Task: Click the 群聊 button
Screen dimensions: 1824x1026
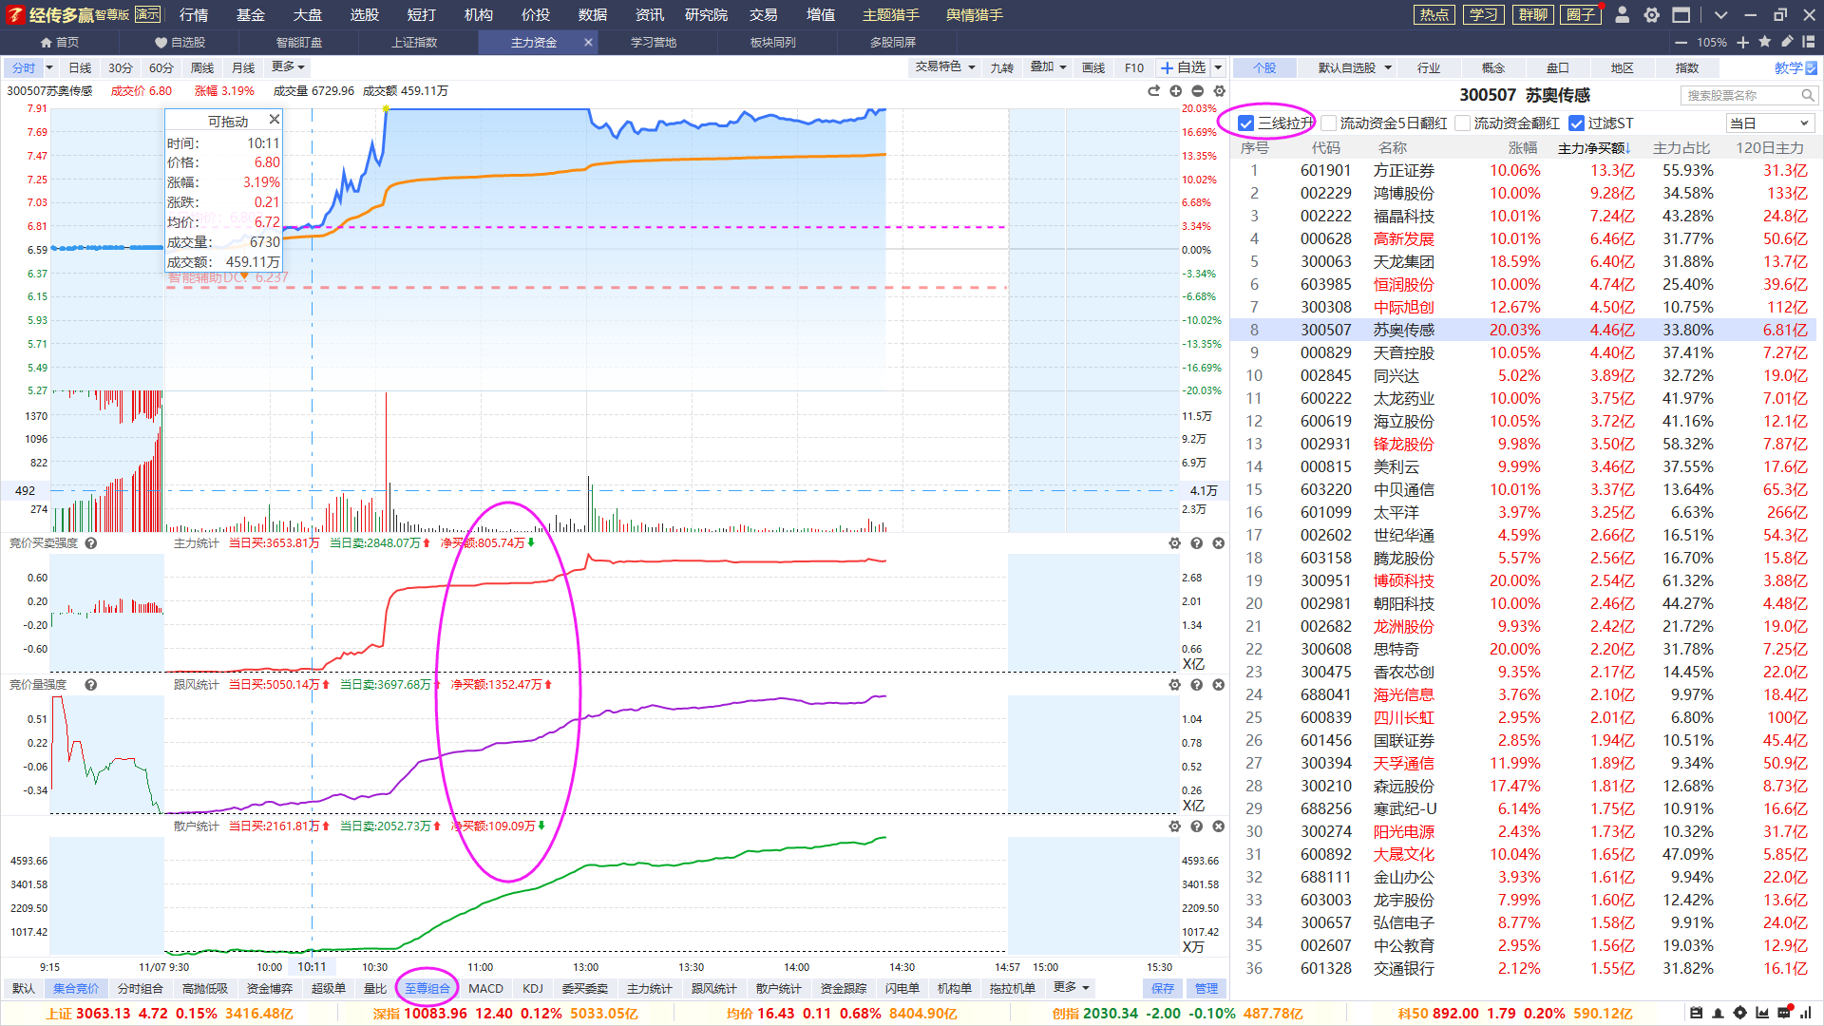Action: coord(1533,15)
